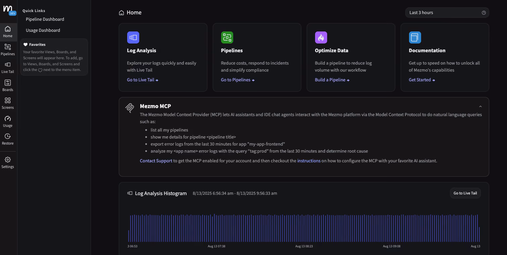Select Pipeline Dashboard quick link
This screenshot has width=507, height=255.
(x=45, y=19)
